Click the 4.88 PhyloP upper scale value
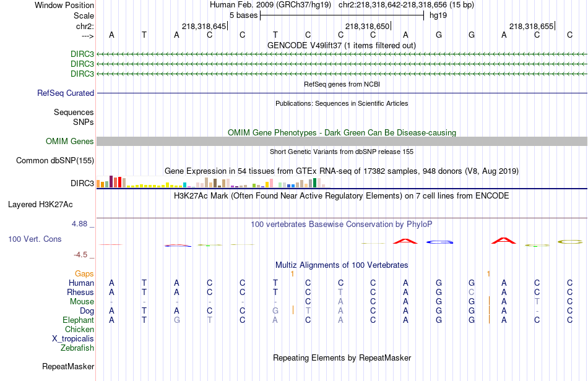Viewport: 588px width, 381px height. coord(79,224)
